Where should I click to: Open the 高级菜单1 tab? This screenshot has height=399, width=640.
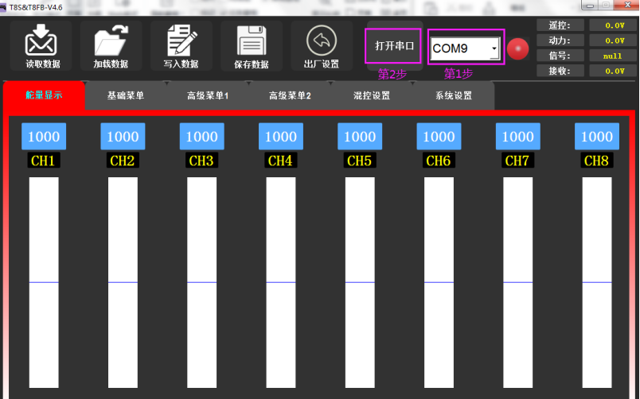point(207,95)
